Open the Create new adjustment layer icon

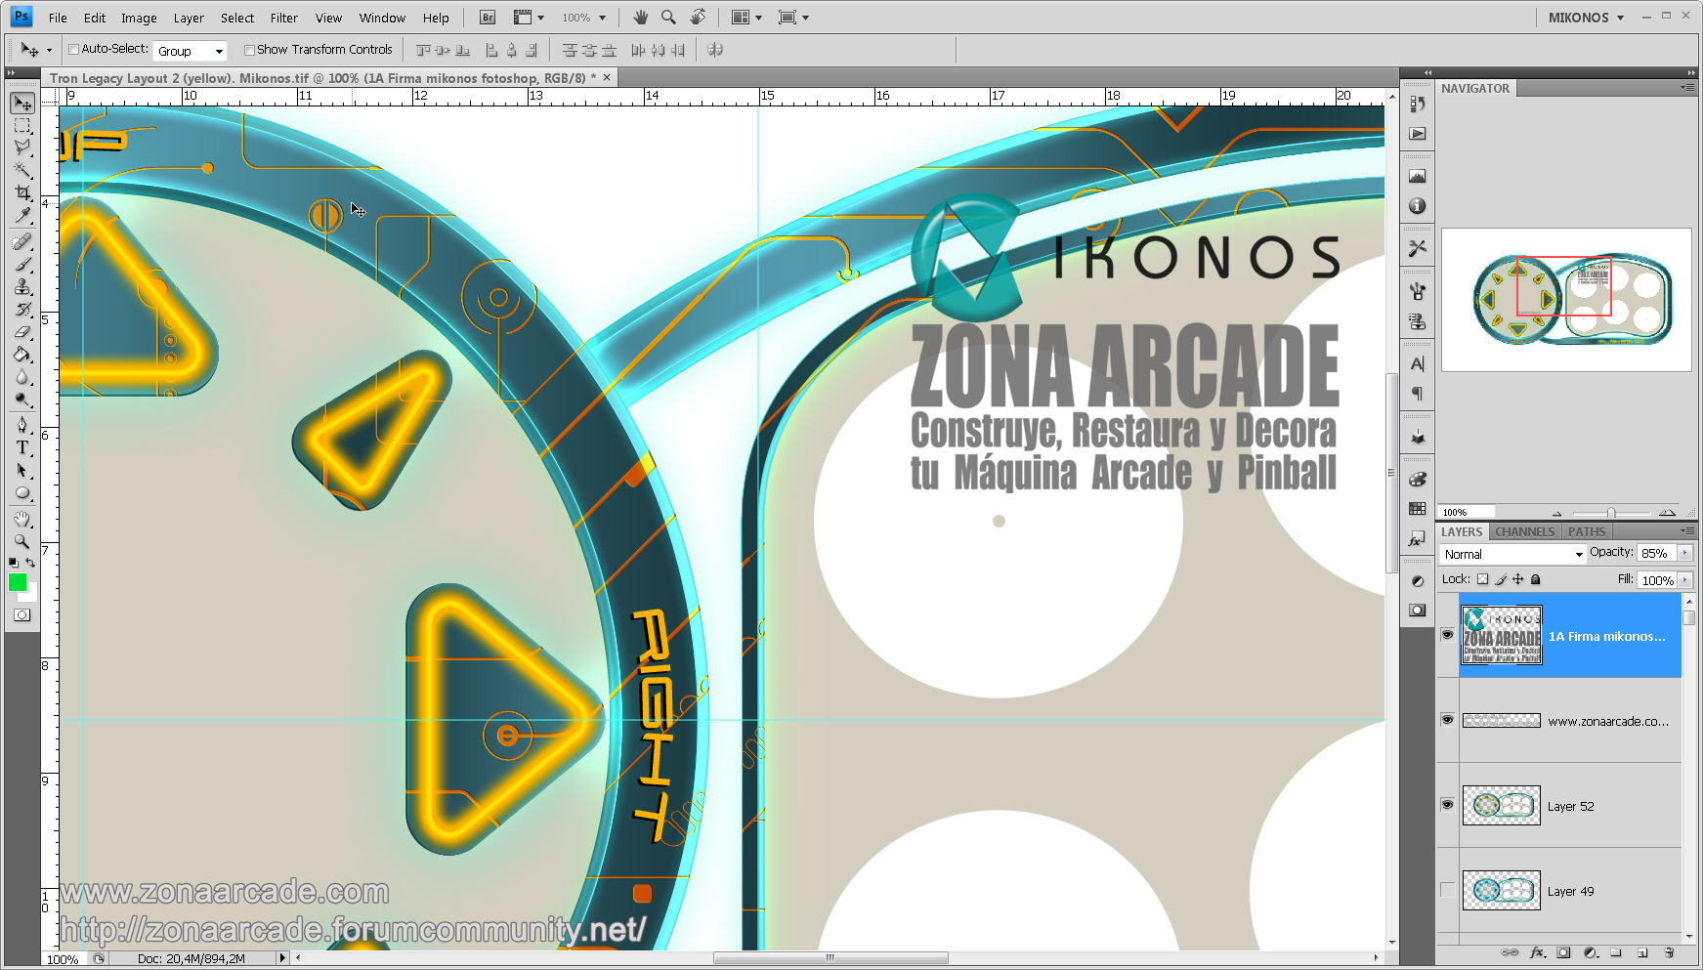click(1590, 952)
